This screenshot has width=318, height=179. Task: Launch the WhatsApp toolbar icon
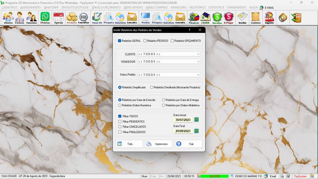45,18
